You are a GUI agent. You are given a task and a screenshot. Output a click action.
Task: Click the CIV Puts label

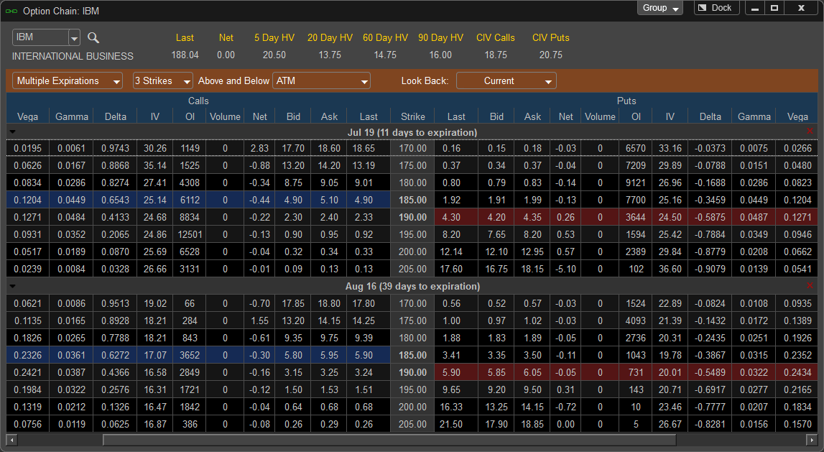551,38
